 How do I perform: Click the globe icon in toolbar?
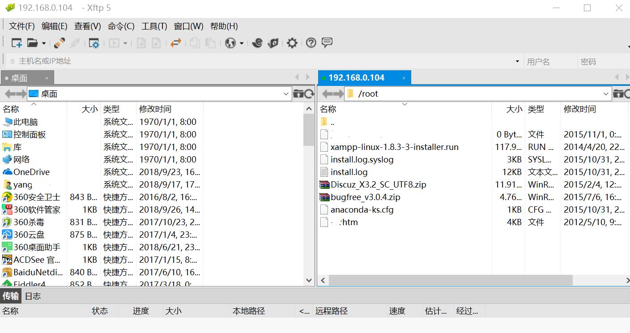tap(230, 43)
